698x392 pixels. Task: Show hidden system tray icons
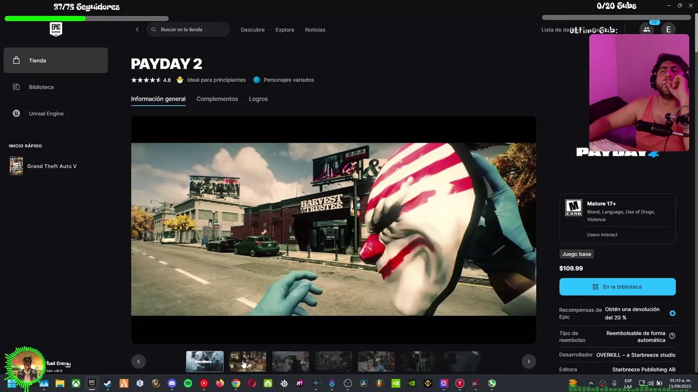tap(591, 383)
